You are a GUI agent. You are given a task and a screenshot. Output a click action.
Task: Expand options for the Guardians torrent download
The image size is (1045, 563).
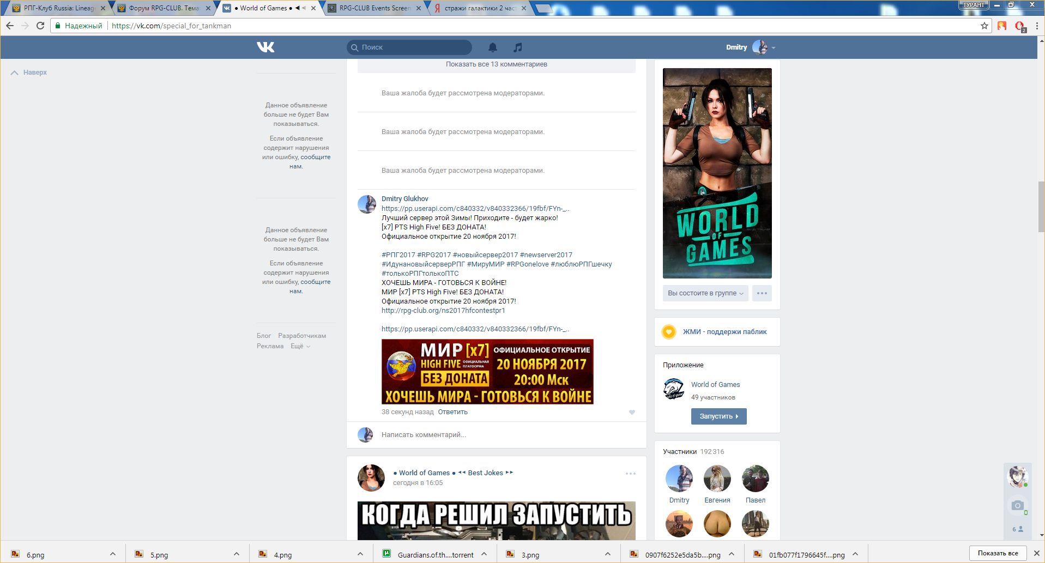coord(484,554)
